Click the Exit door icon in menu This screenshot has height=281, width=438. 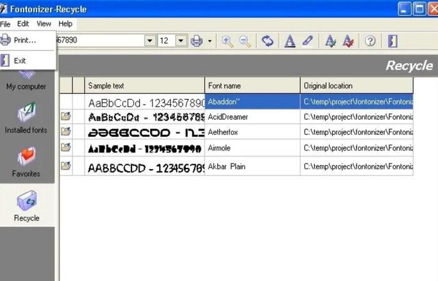pos(5,60)
